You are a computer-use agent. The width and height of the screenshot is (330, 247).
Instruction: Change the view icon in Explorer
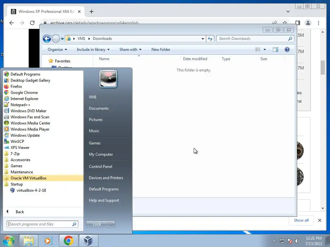pyautogui.click(x=257, y=49)
